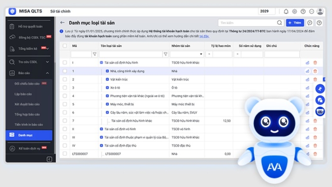Open the feedback chat icon next to Thêm
This screenshot has height=187, width=332.
tap(310, 23)
